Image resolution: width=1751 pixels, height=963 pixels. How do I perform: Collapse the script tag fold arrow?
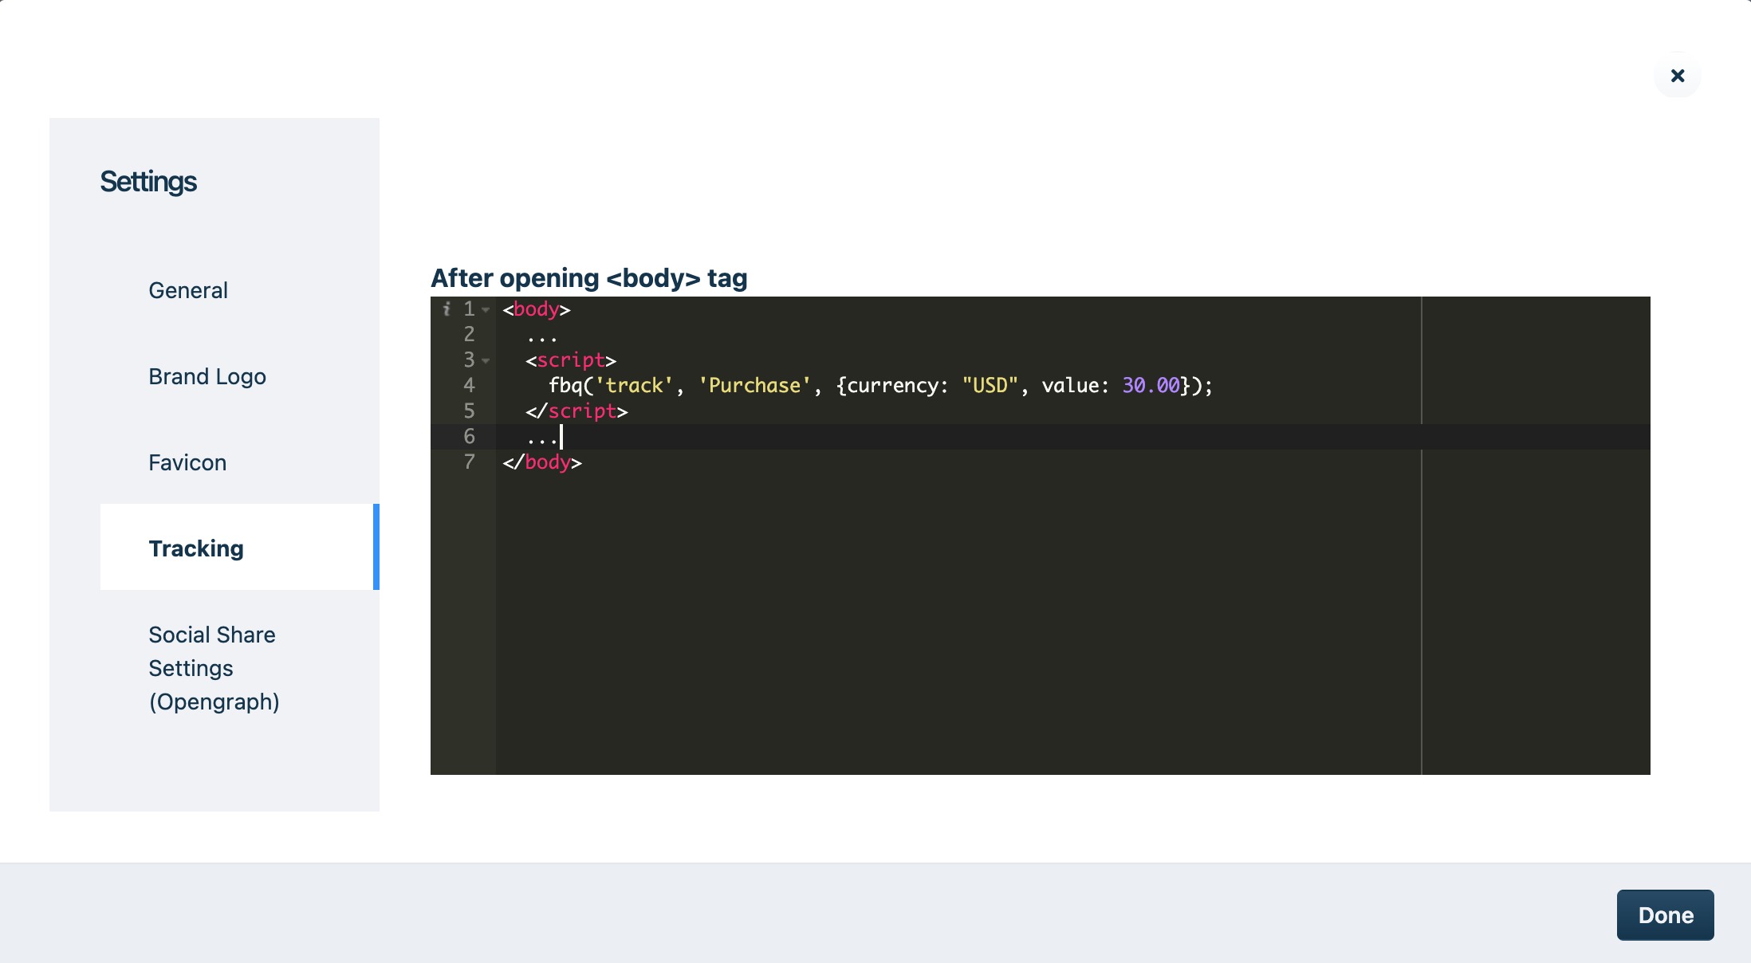[x=486, y=360]
